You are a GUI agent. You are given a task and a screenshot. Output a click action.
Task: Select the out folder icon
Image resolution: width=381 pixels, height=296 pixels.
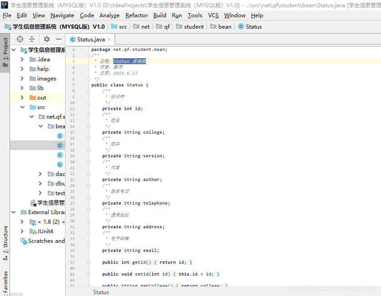33,97
